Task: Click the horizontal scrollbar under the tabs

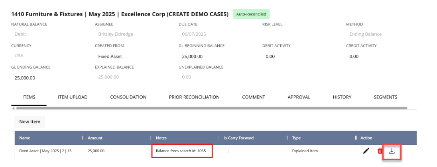Action: pos(211,108)
